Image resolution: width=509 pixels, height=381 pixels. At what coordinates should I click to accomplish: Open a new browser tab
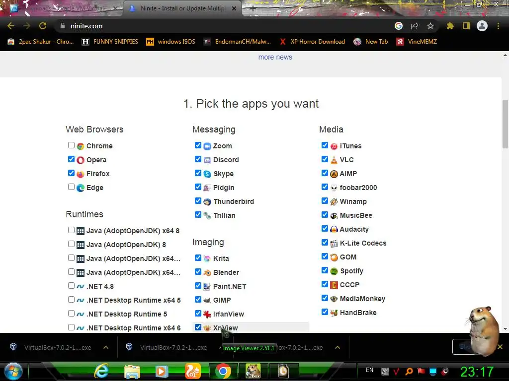(253, 9)
